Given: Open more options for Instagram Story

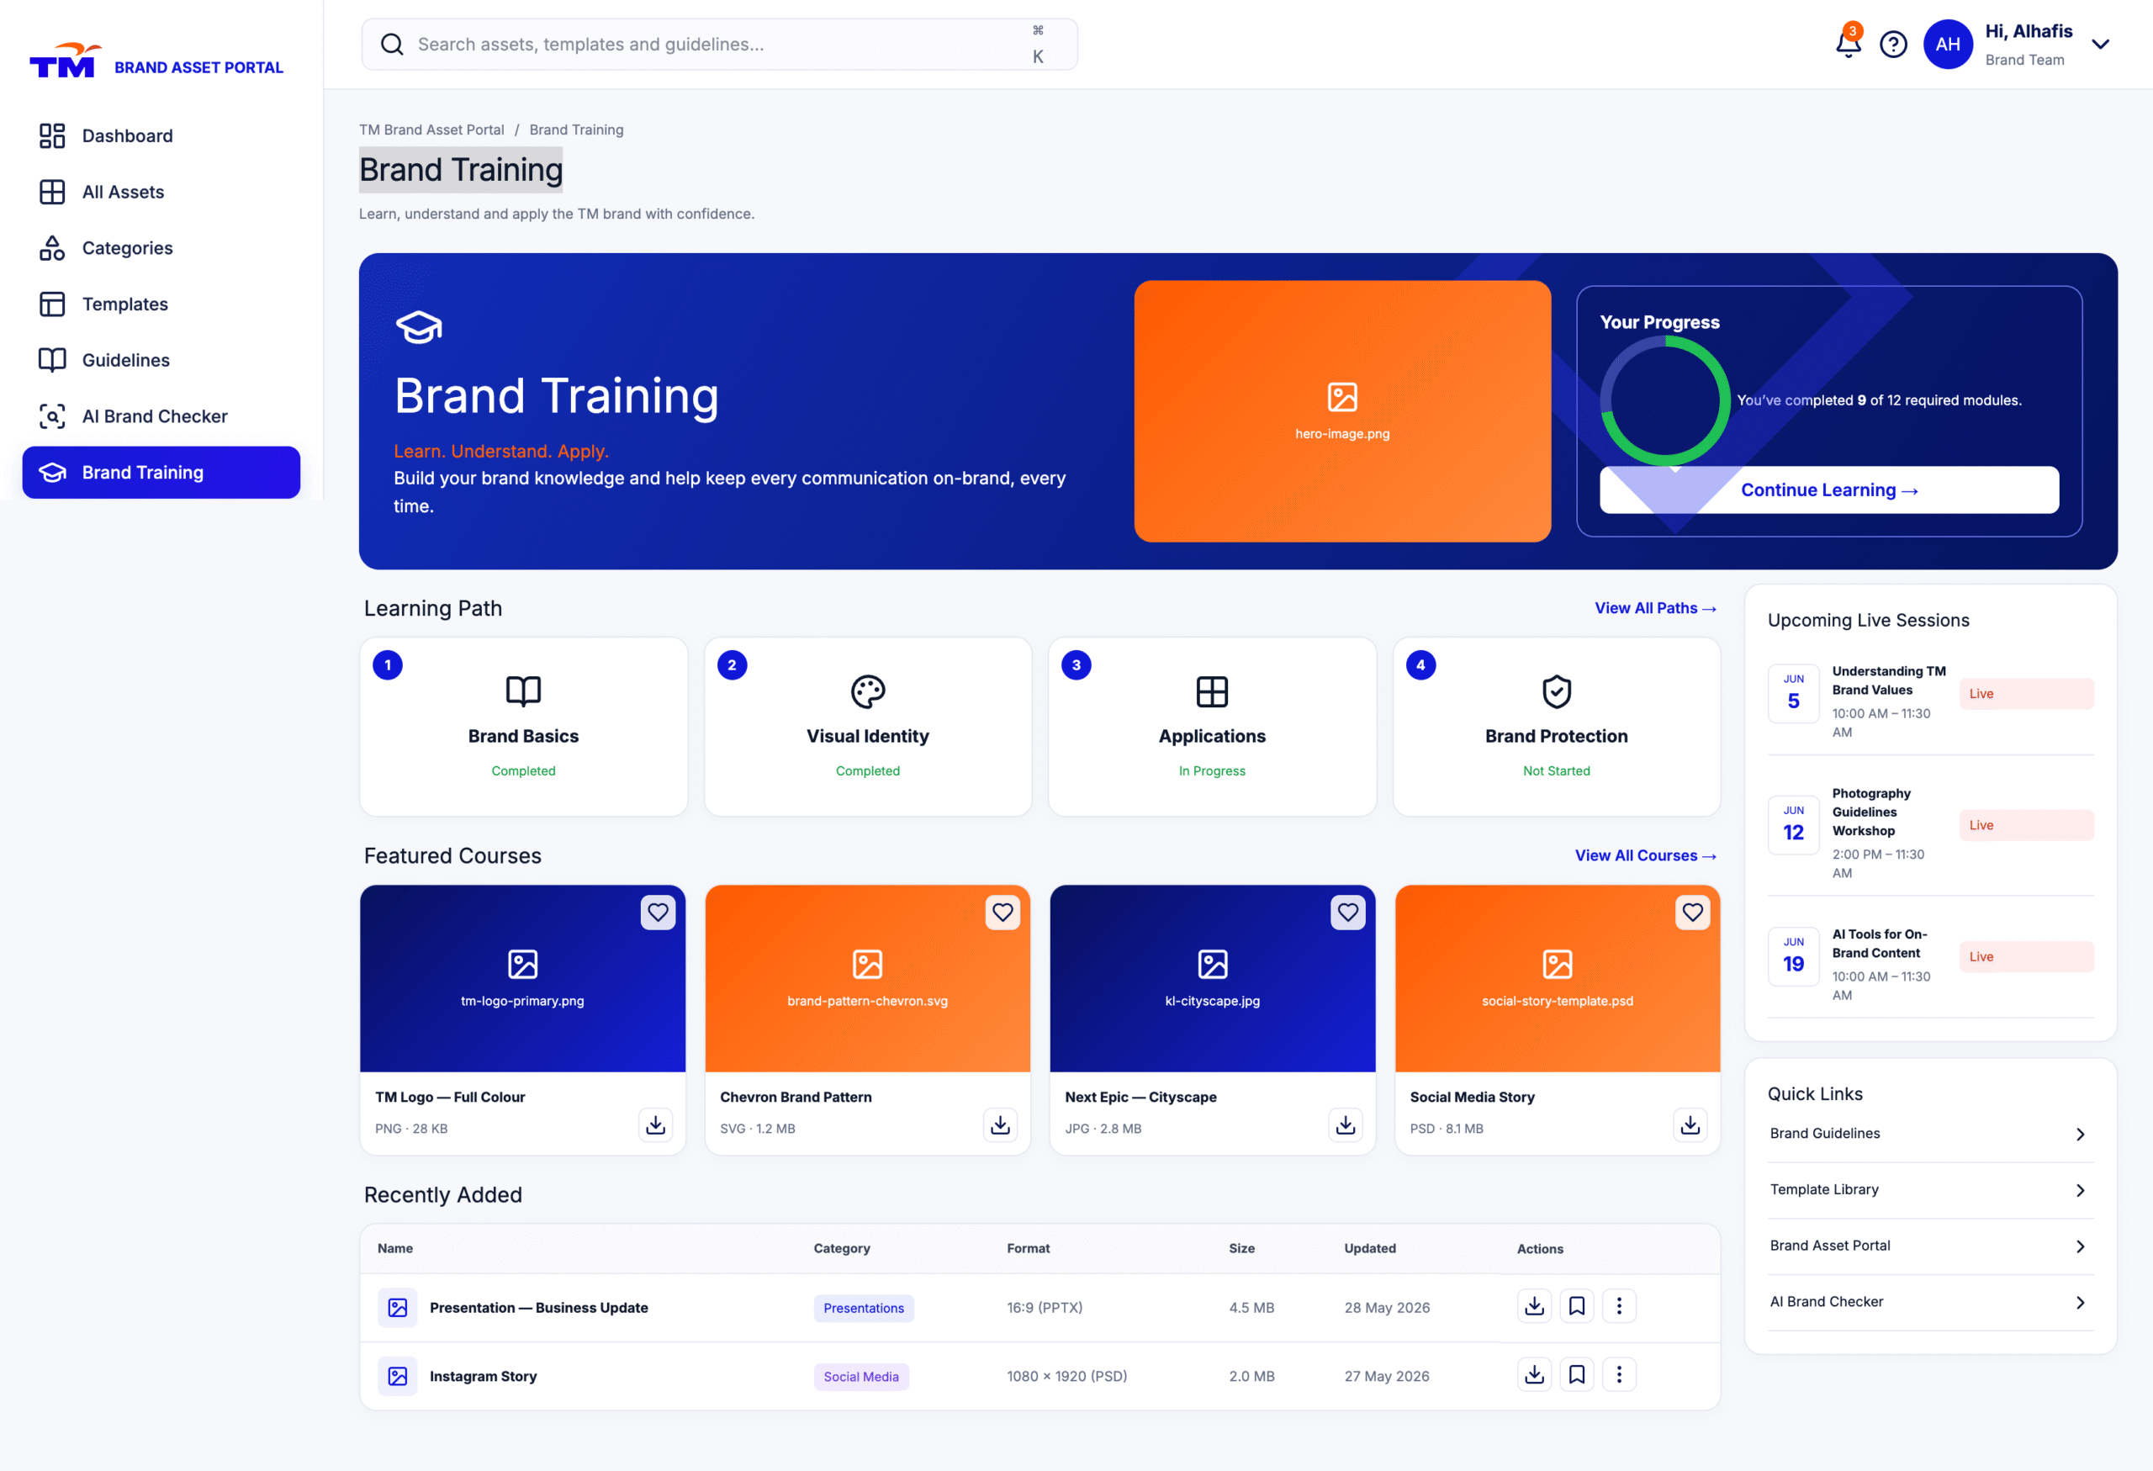Looking at the screenshot, I should (1618, 1374).
